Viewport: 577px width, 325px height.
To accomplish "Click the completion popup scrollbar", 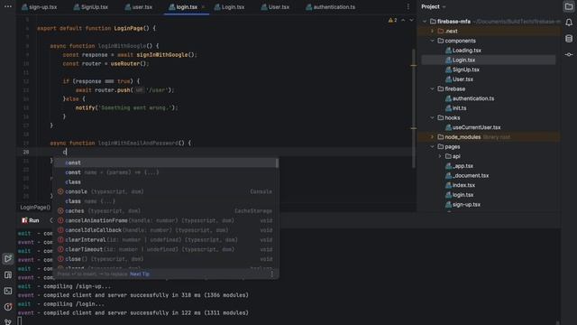I will (277, 163).
